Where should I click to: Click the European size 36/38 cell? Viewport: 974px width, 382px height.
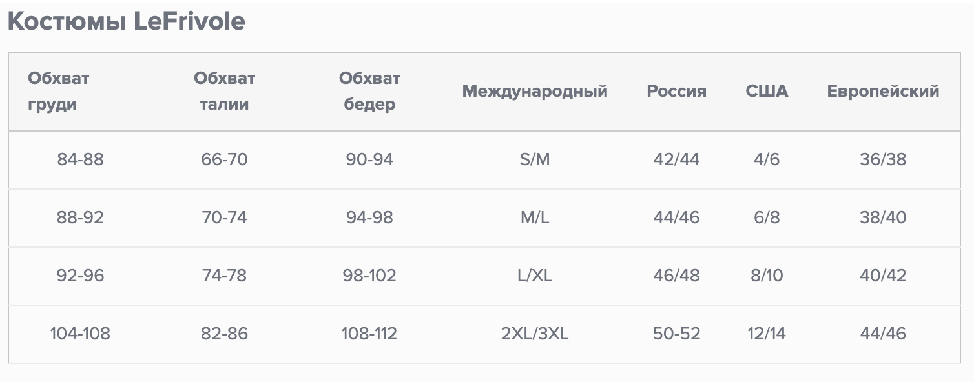point(883,159)
